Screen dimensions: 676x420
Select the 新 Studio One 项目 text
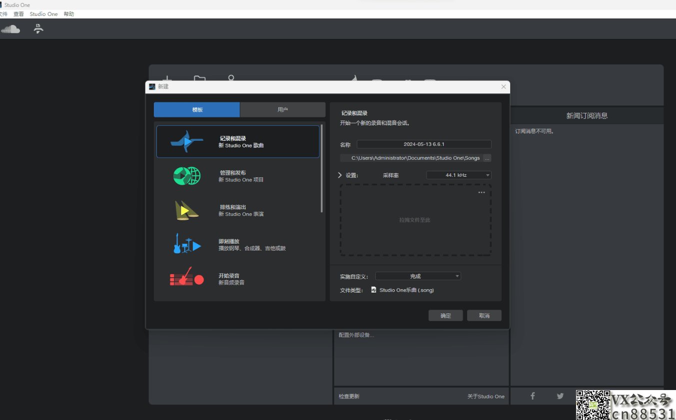(241, 180)
